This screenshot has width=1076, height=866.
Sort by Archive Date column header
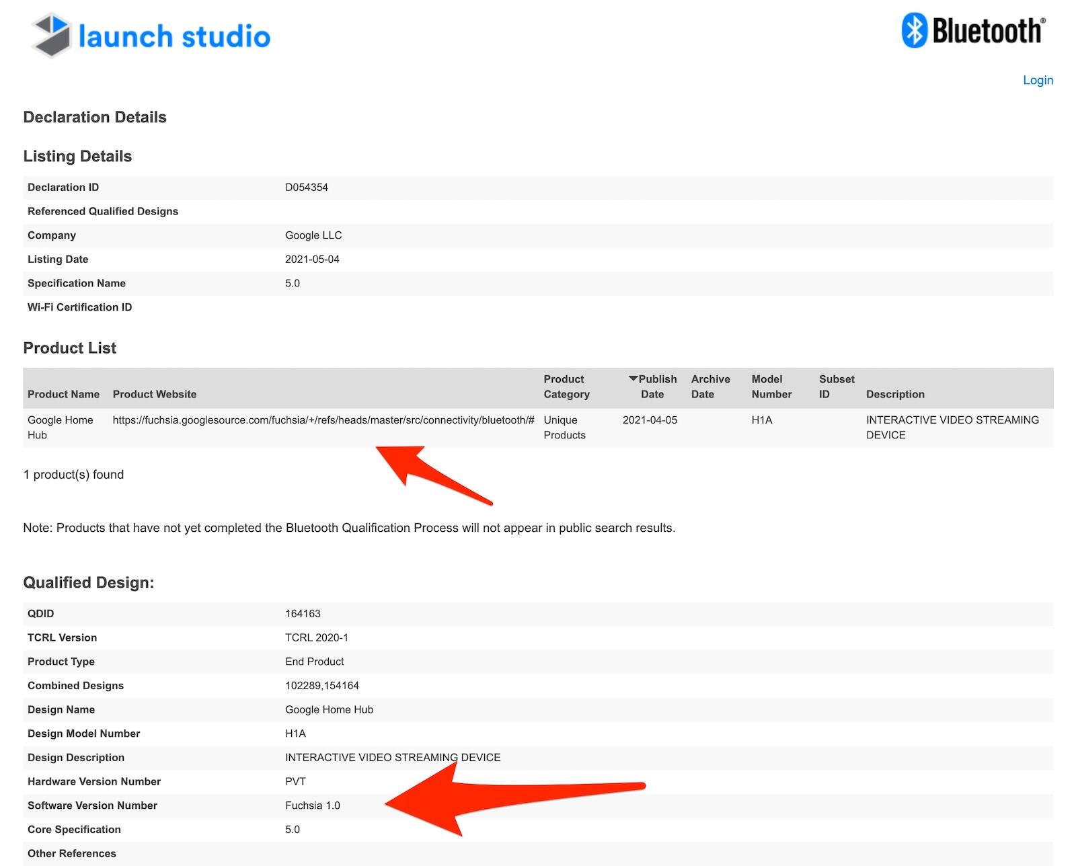click(710, 387)
